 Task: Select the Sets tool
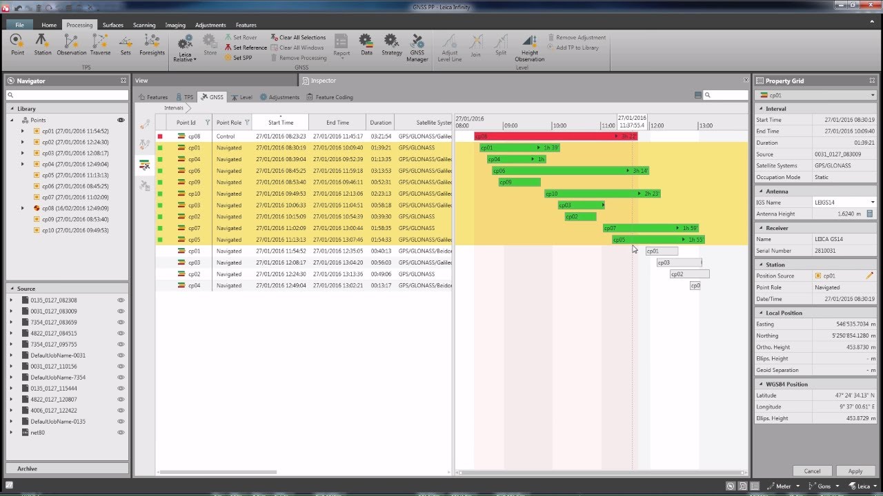tap(125, 45)
